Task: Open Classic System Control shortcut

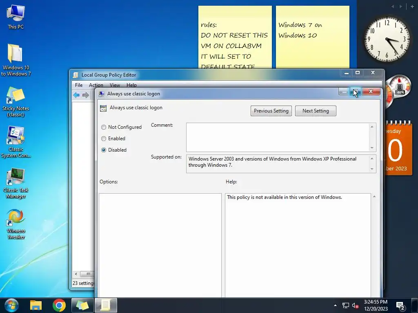Action: click(16, 142)
